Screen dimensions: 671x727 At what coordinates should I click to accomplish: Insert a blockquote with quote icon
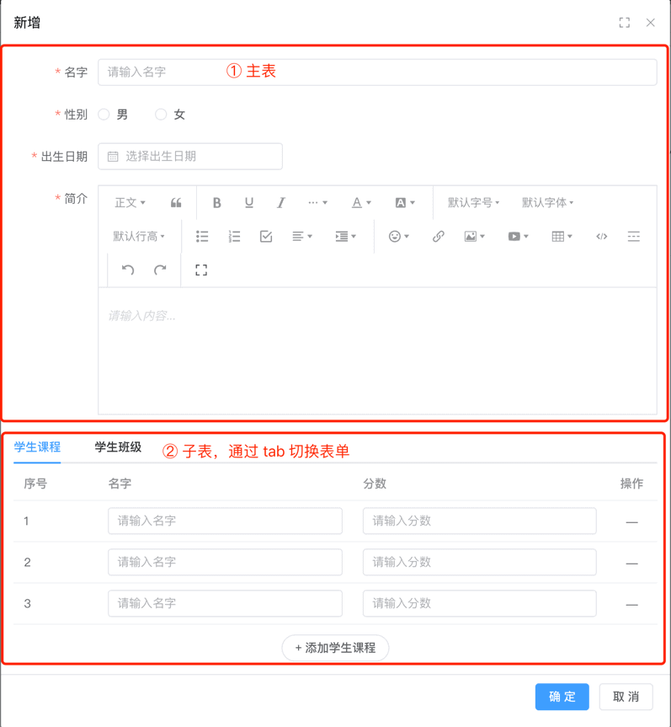176,202
